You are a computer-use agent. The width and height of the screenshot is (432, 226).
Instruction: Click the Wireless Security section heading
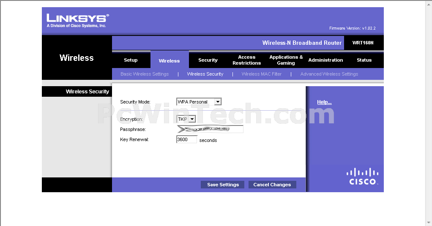[87, 91]
